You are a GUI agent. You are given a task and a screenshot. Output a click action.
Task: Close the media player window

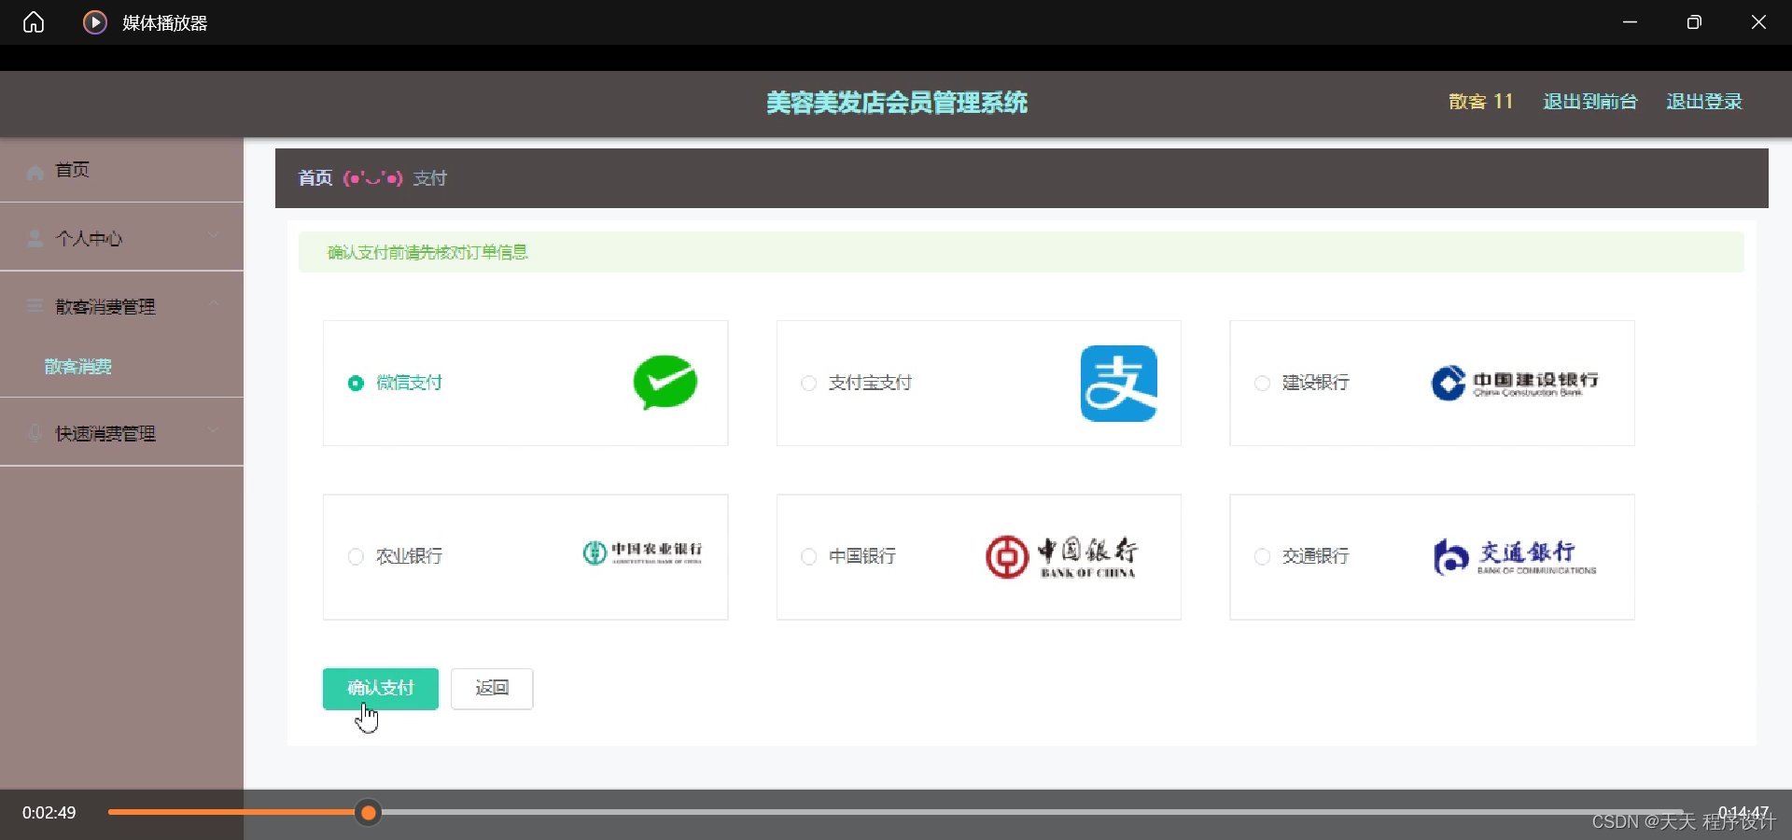coord(1758,22)
